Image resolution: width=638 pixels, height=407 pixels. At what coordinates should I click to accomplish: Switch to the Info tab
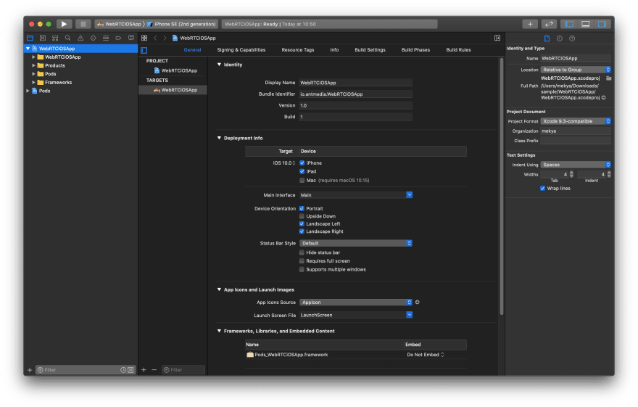pos(334,49)
